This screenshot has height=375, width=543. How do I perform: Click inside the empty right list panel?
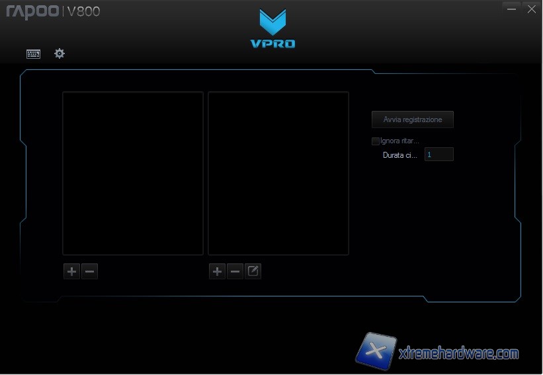coord(278,173)
